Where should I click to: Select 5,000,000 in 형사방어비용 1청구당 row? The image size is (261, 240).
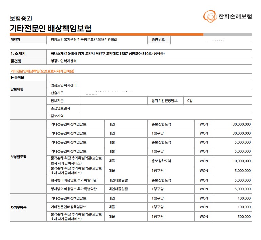tap(243, 189)
